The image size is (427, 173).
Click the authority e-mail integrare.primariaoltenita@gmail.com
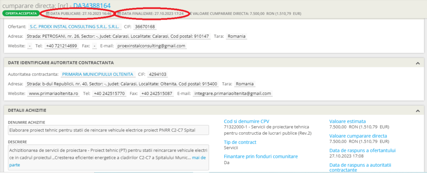click(x=233, y=94)
